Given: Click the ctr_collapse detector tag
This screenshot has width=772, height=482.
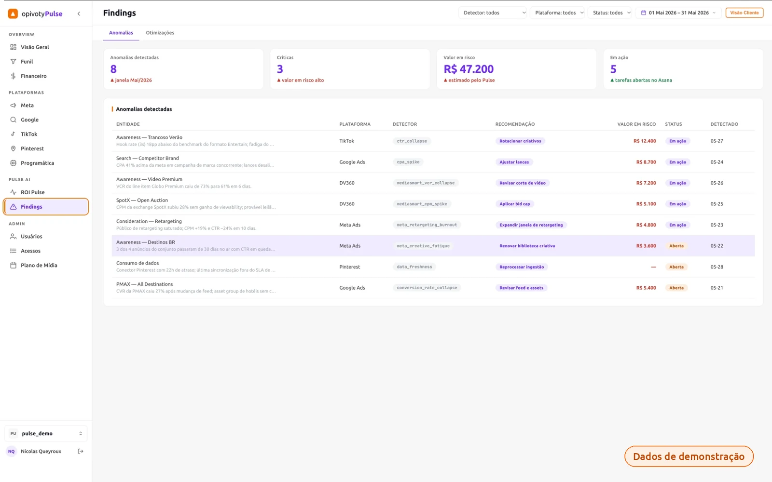Looking at the screenshot, I should [x=412, y=141].
